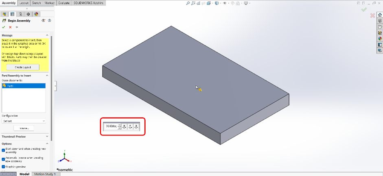Open the FeatureManager Design Tree tab
The image size is (383, 176).
click(x=4, y=14)
